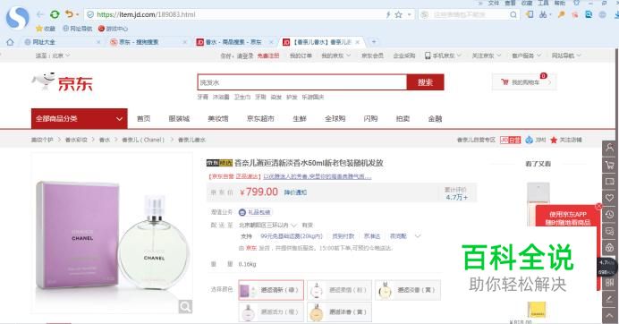619x324 pixels.
Task: Expand the 手机京东 dropdown
Action: [443, 55]
